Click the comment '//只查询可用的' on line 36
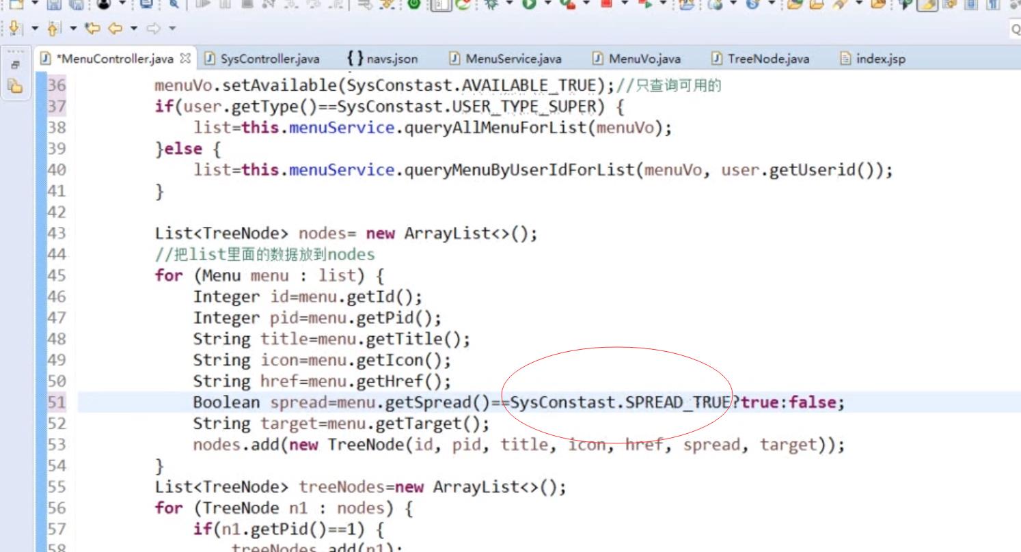This screenshot has width=1021, height=552. [x=668, y=85]
